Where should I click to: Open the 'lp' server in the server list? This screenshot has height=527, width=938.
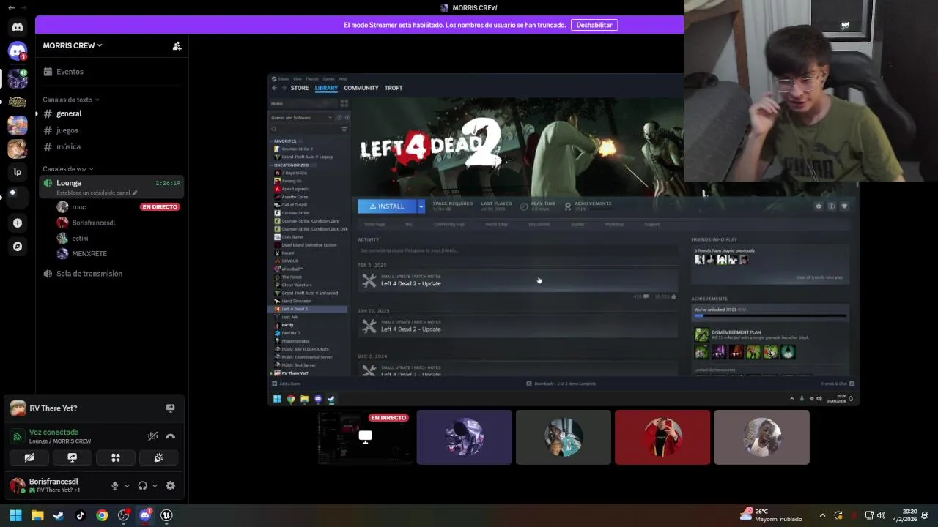[x=18, y=172]
